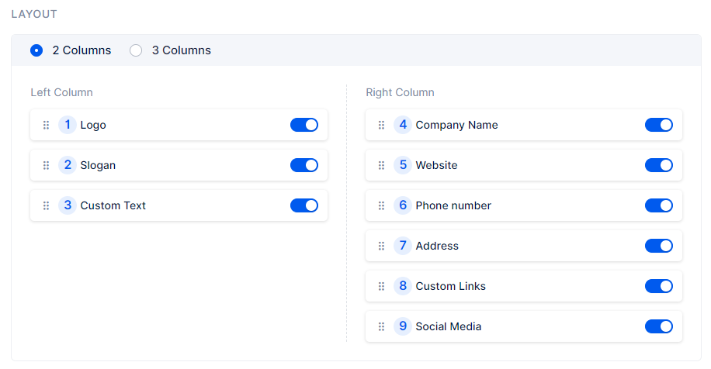Click the Company Name drag handle
This screenshot has height=369, width=711.
click(381, 125)
